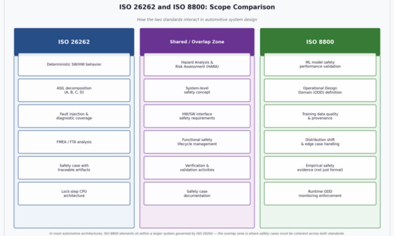Screen dimensions: 394x236
Task: Click the ISO 8800 column header
Action: (x=320, y=42)
